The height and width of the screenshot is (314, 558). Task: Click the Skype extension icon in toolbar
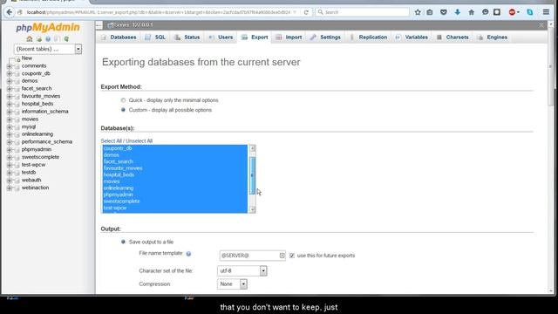(x=530, y=12)
